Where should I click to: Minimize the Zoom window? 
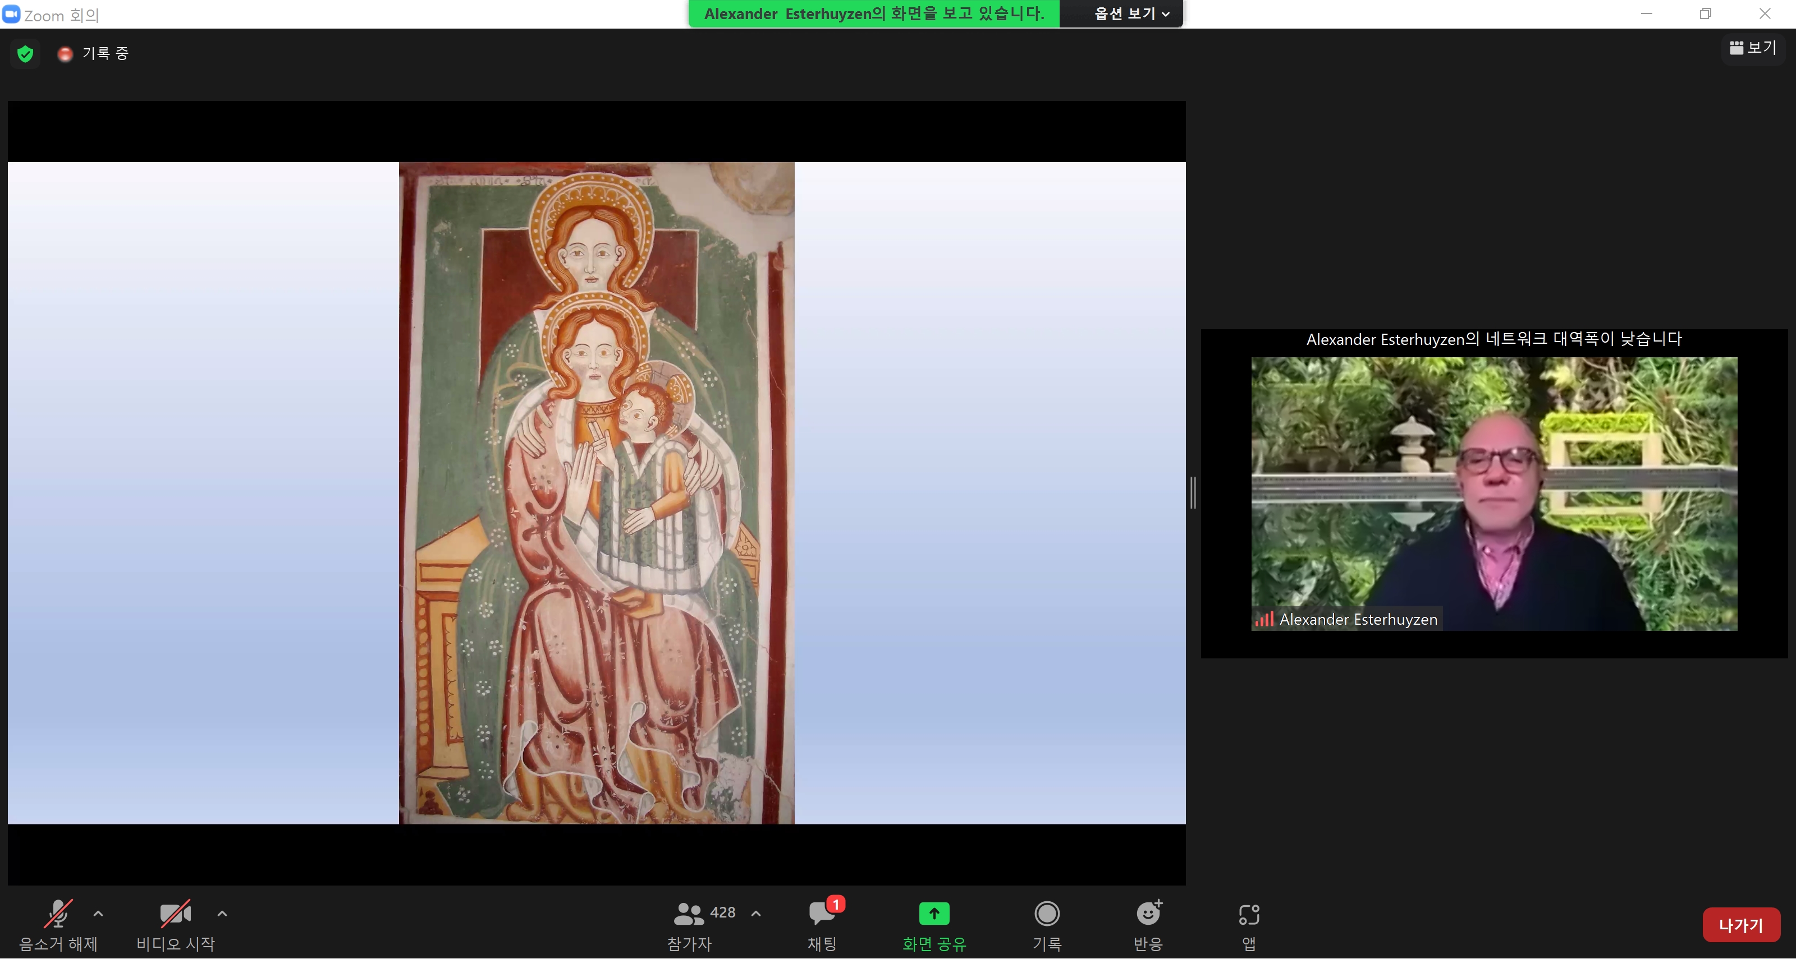click(x=1646, y=13)
